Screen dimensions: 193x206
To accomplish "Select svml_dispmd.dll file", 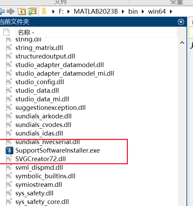I will (x=39, y=168).
